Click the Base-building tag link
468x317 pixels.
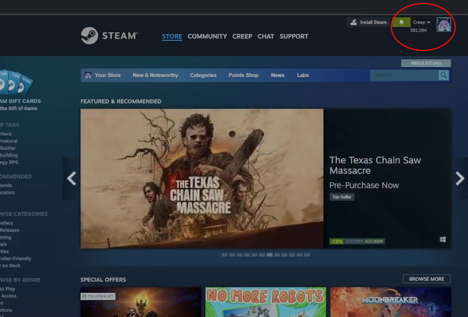click(9, 155)
